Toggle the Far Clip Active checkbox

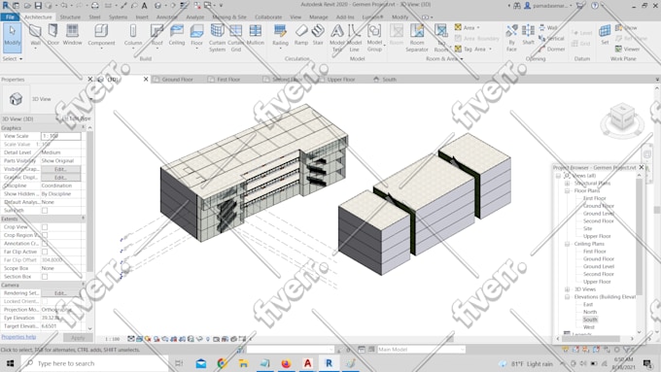point(45,252)
